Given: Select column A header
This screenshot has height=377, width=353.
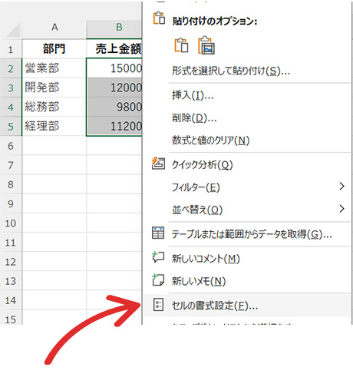Looking at the screenshot, I should [x=54, y=27].
